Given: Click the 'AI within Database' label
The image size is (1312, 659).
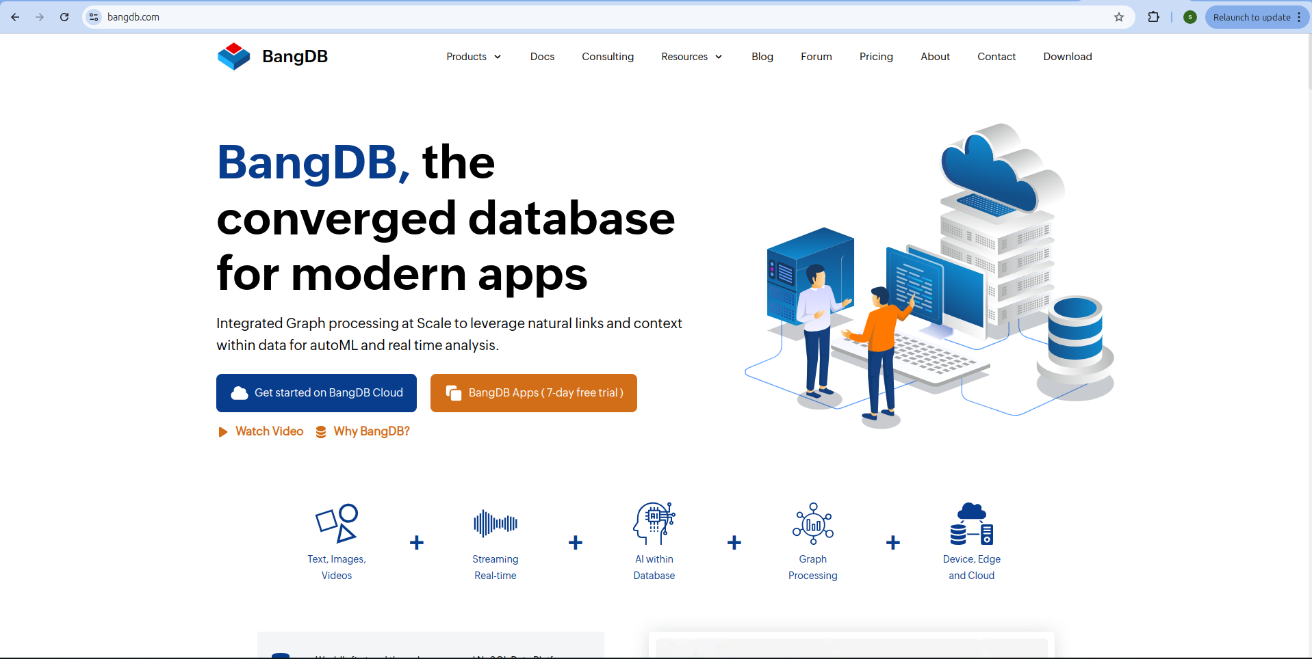Looking at the screenshot, I should click(654, 567).
